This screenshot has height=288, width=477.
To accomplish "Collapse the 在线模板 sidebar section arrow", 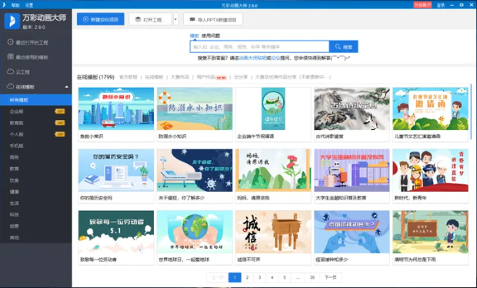I will pyautogui.click(x=67, y=87).
